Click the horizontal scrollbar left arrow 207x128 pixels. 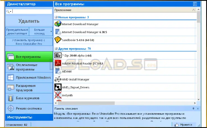(56, 103)
